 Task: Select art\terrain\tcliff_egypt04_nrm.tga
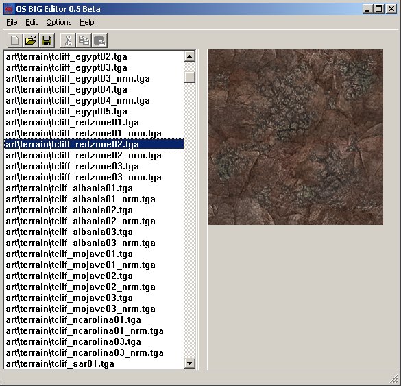point(94,101)
